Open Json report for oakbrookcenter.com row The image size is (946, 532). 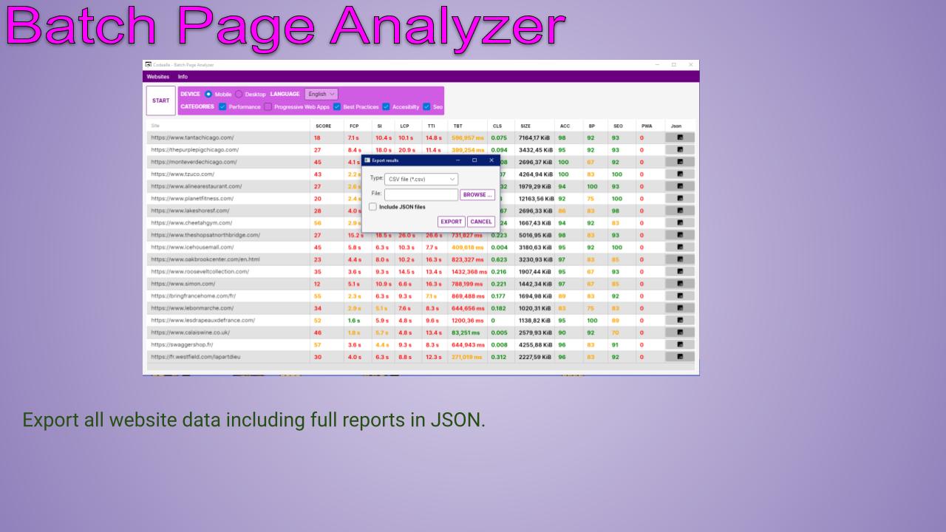click(679, 259)
